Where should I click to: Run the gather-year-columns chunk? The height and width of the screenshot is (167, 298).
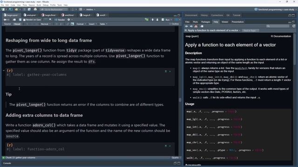170,71
